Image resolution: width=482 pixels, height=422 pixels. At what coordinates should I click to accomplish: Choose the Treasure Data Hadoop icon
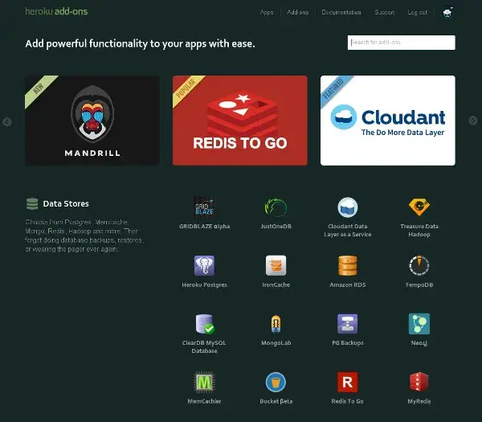419,207
